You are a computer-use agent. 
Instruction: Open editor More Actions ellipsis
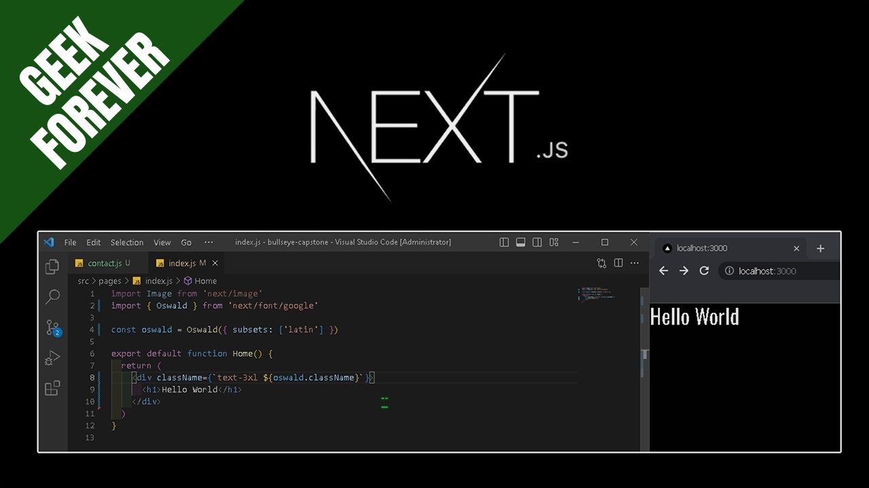(x=635, y=263)
